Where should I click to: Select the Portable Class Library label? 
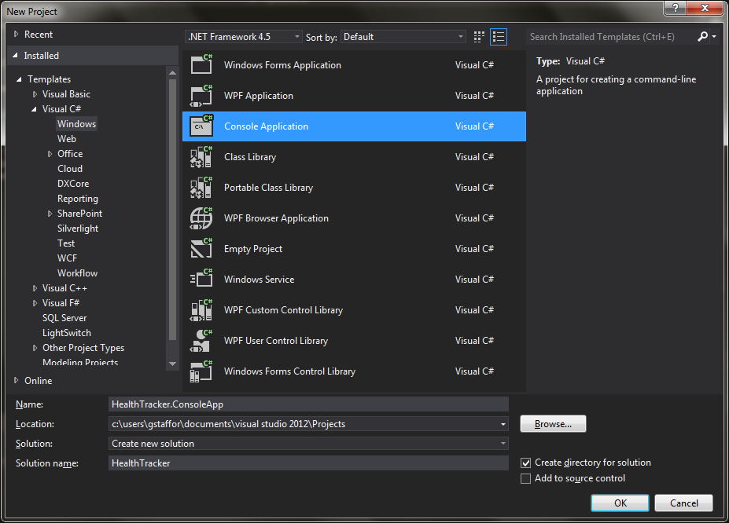coord(268,188)
